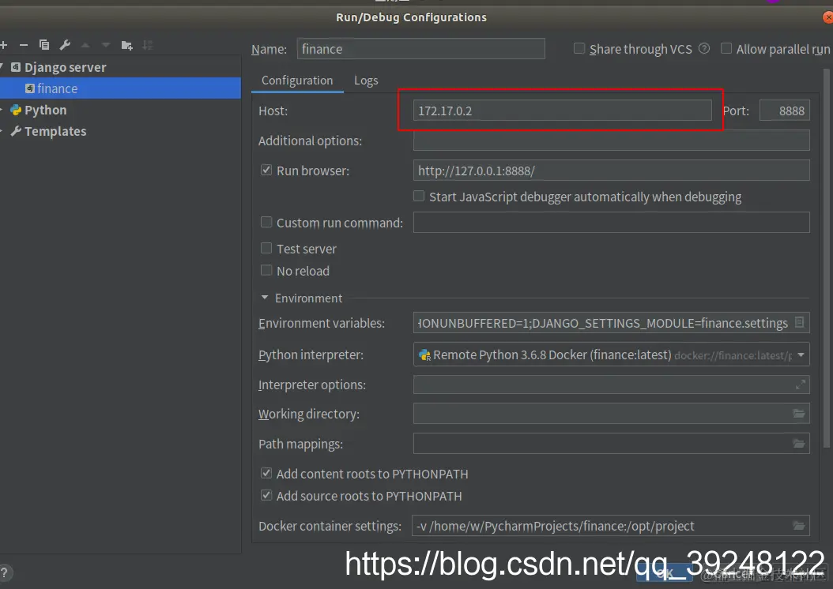Open edit templates wrench icon
Screen dimensions: 833x589
[x=65, y=45]
